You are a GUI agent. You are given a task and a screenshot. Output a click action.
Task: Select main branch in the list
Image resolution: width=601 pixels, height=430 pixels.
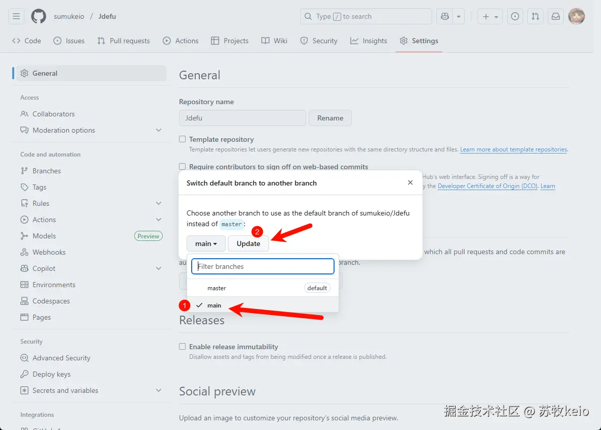[262, 305]
